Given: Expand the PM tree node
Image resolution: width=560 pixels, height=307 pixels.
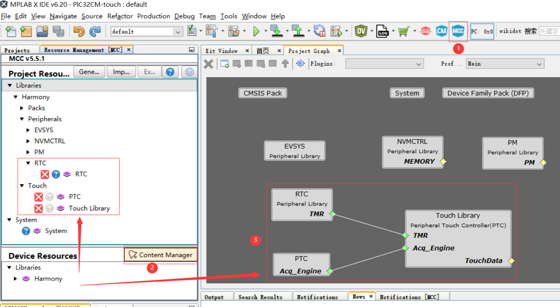Looking at the screenshot, I should [x=28, y=152].
